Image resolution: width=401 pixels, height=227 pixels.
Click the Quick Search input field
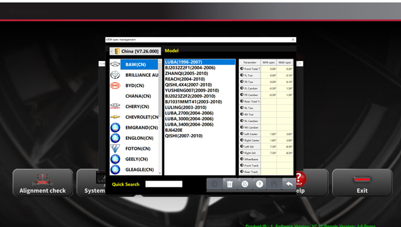coord(164,184)
